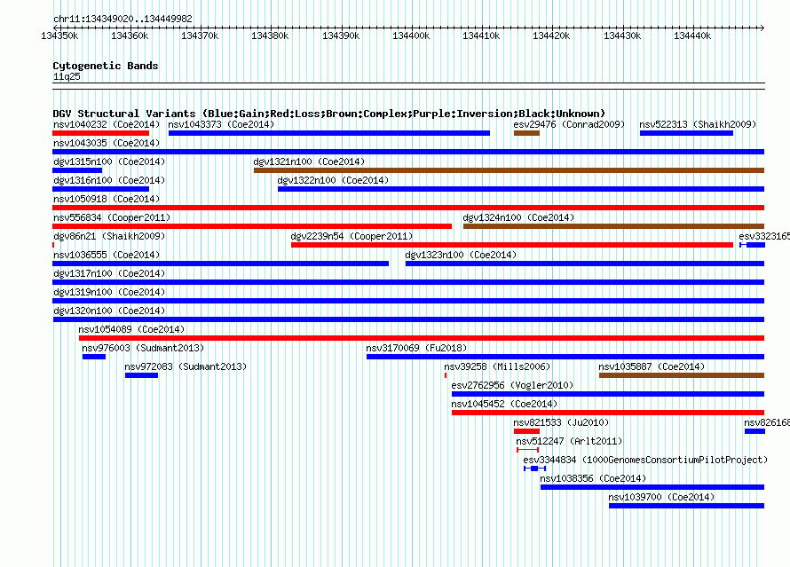Open nsv976003 (Sudmant2013) variant label
This screenshot has width=790, height=567.
(143, 348)
